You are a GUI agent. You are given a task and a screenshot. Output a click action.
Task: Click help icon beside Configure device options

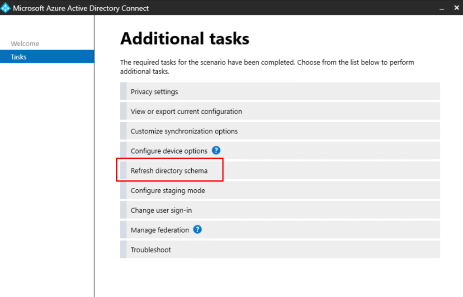tap(216, 151)
